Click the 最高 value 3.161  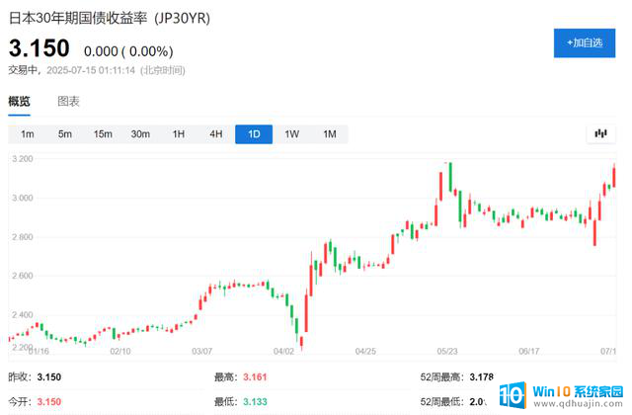pyautogui.click(x=255, y=377)
